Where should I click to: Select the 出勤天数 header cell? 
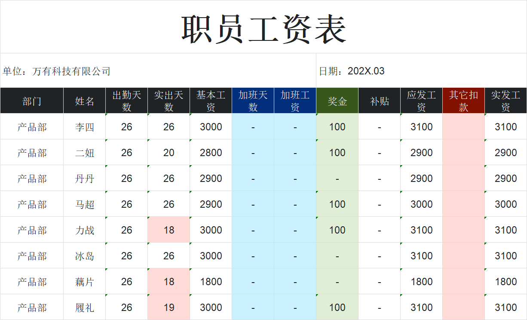pos(126,100)
